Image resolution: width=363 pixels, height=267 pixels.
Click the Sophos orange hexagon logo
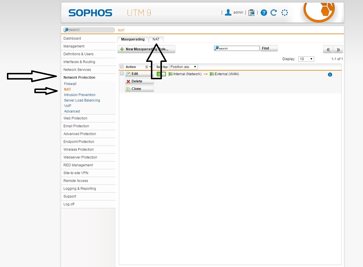[319, 12]
